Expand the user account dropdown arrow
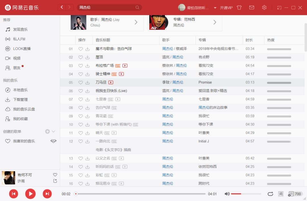307x201 pixels. pyautogui.click(x=215, y=8)
